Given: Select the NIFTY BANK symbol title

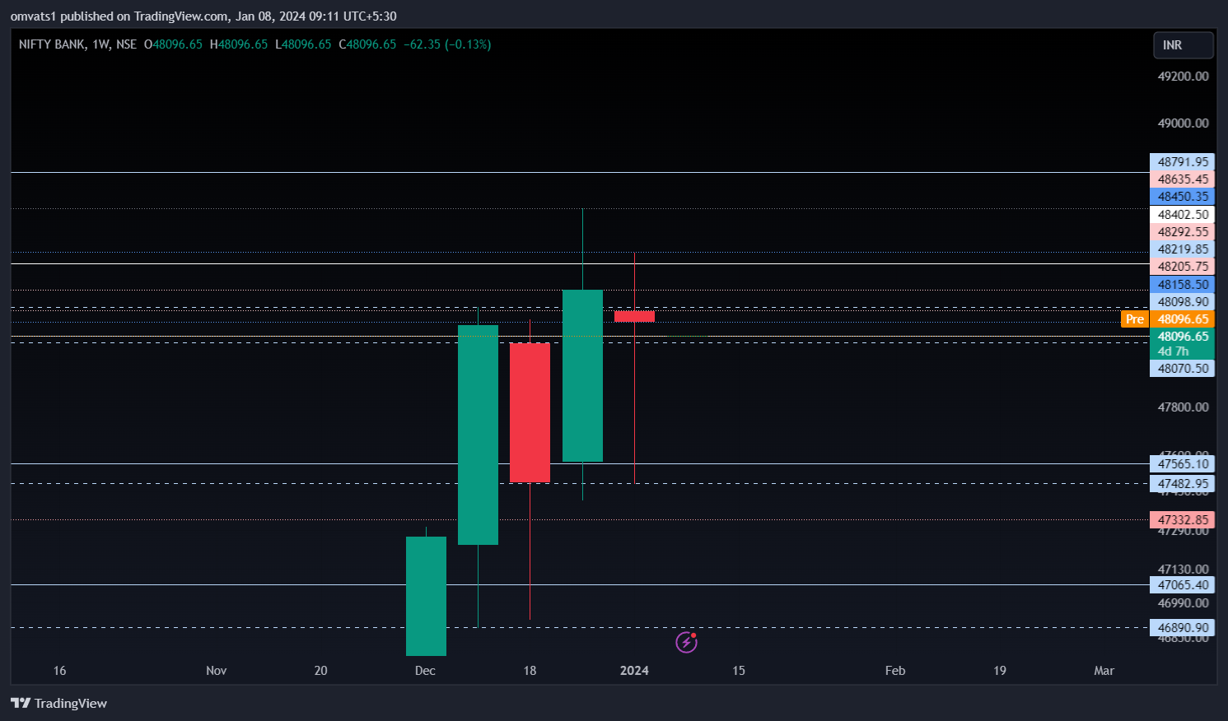Looking at the screenshot, I should point(52,44).
